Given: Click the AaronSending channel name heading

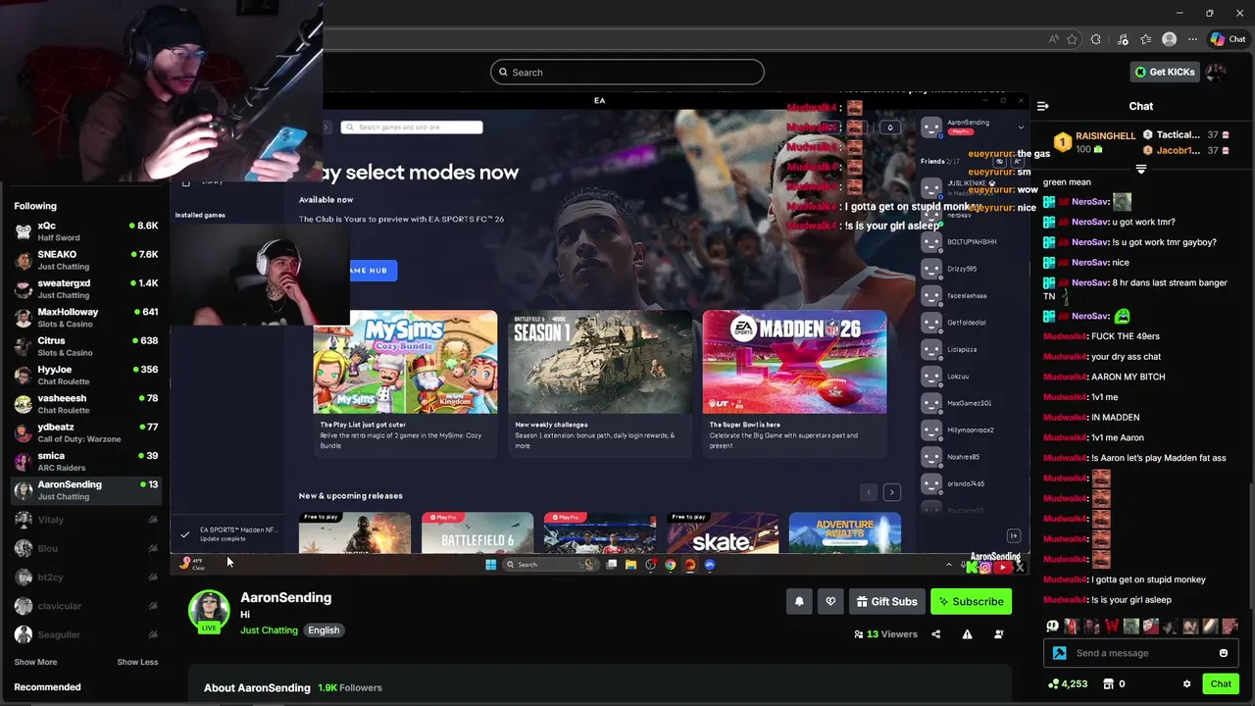Looking at the screenshot, I should point(285,597).
